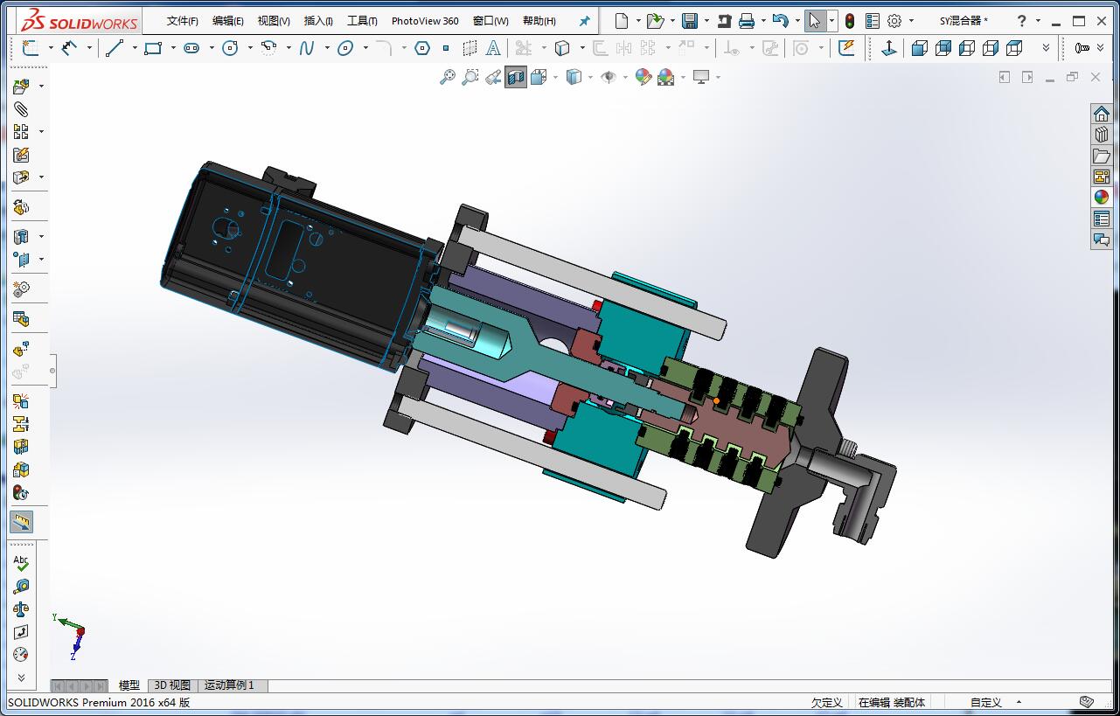Image resolution: width=1120 pixels, height=716 pixels.
Task: Expand more left toolbar tools chevron
Action: [22, 677]
